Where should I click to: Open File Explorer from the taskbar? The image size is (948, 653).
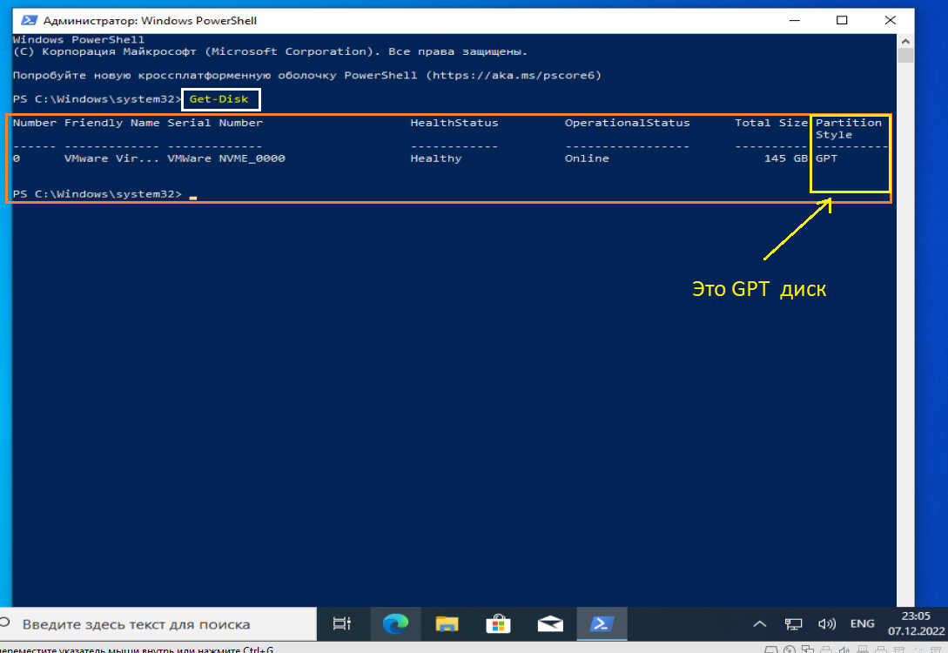[x=447, y=623]
